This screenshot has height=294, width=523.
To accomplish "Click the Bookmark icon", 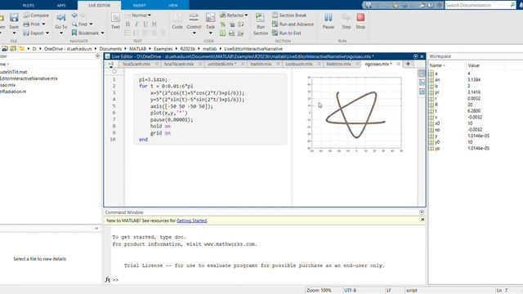I will pos(74,33).
